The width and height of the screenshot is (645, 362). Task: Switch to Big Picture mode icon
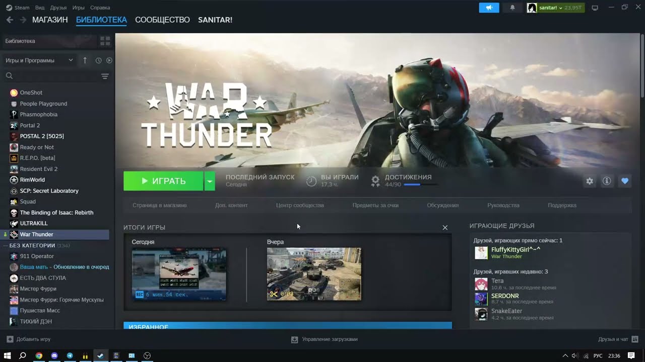click(595, 8)
